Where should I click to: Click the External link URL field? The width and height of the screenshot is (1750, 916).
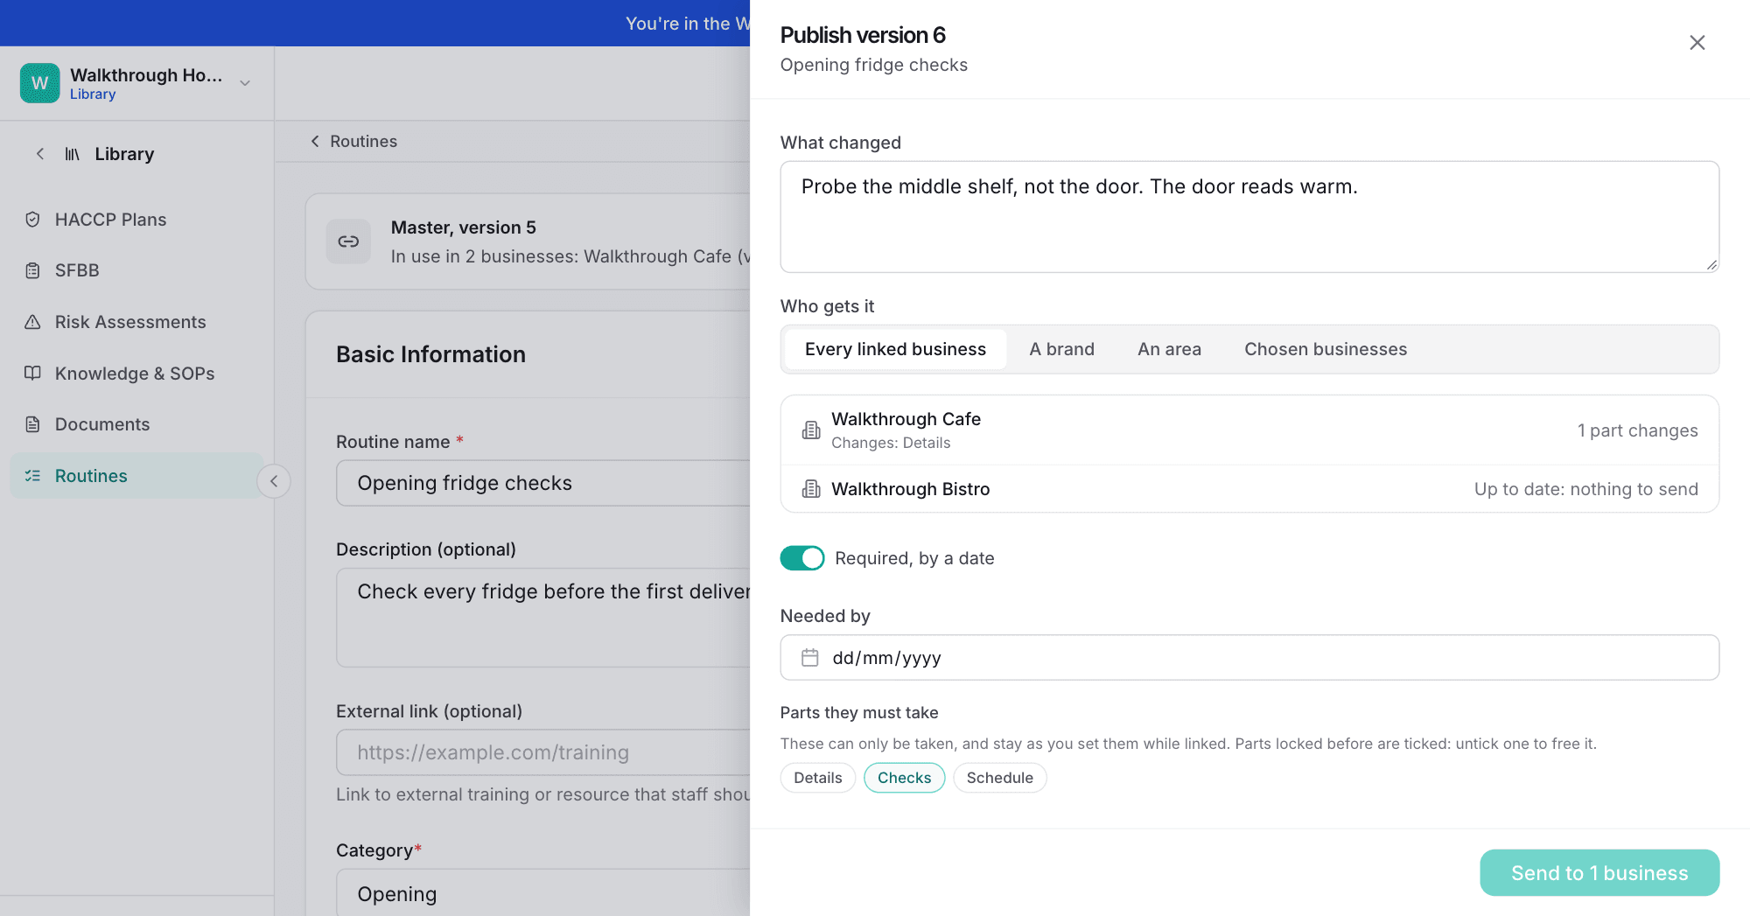(x=543, y=752)
